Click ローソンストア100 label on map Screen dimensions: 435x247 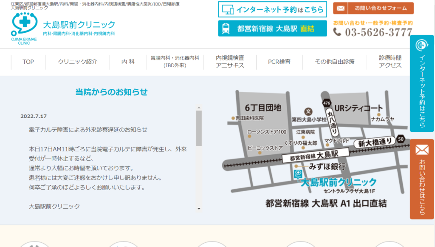[267, 132]
